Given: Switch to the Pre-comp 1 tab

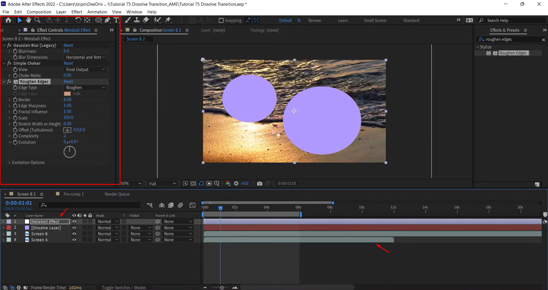Looking at the screenshot, I should pos(73,194).
